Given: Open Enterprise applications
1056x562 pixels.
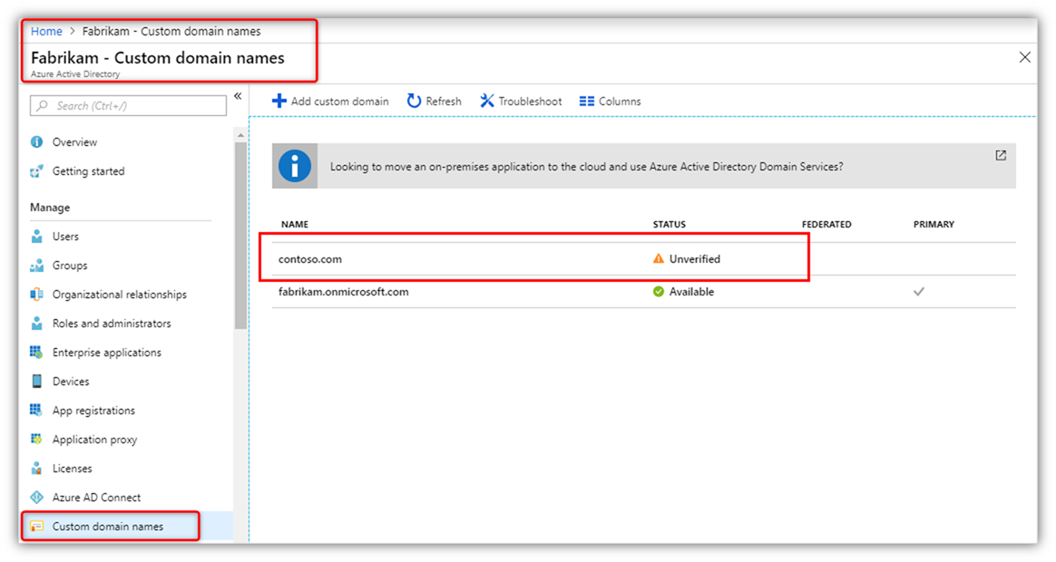Looking at the screenshot, I should pos(107,352).
